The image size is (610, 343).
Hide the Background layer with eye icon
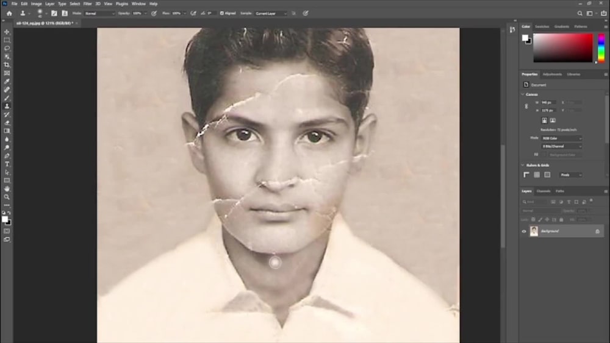(x=524, y=232)
